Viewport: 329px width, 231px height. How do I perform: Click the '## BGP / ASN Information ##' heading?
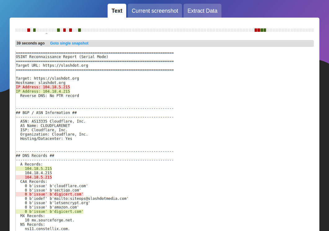(46, 113)
